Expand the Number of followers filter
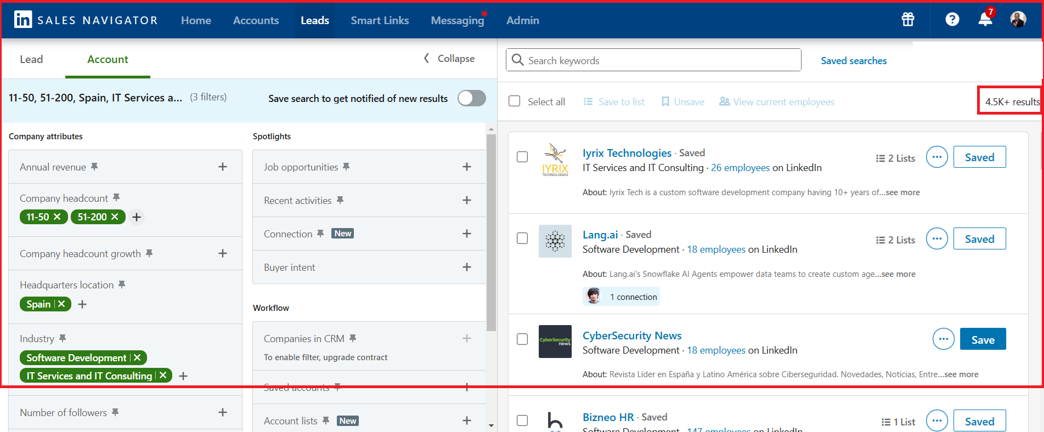The width and height of the screenshot is (1044, 432). (223, 412)
